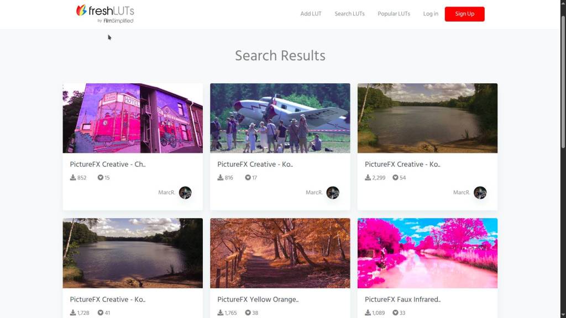This screenshot has width=566, height=318.
Task: Open Search LUTs in navigation
Action: pos(349,14)
